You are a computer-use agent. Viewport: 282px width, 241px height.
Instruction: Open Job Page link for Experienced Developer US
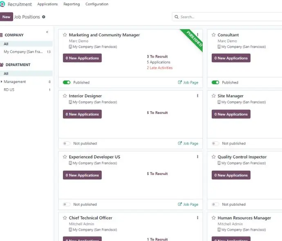(x=188, y=204)
